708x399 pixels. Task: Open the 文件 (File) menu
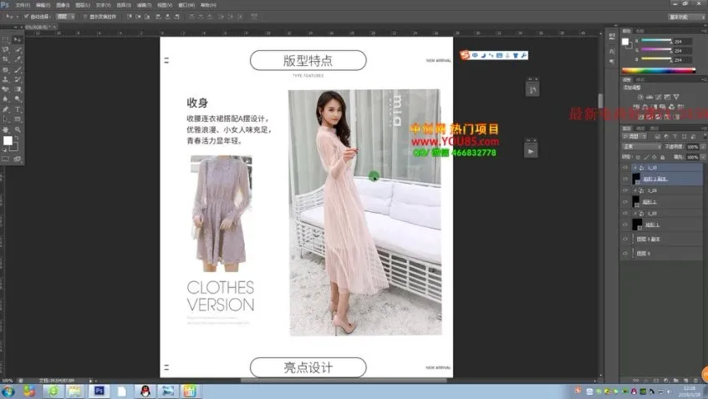point(23,4)
